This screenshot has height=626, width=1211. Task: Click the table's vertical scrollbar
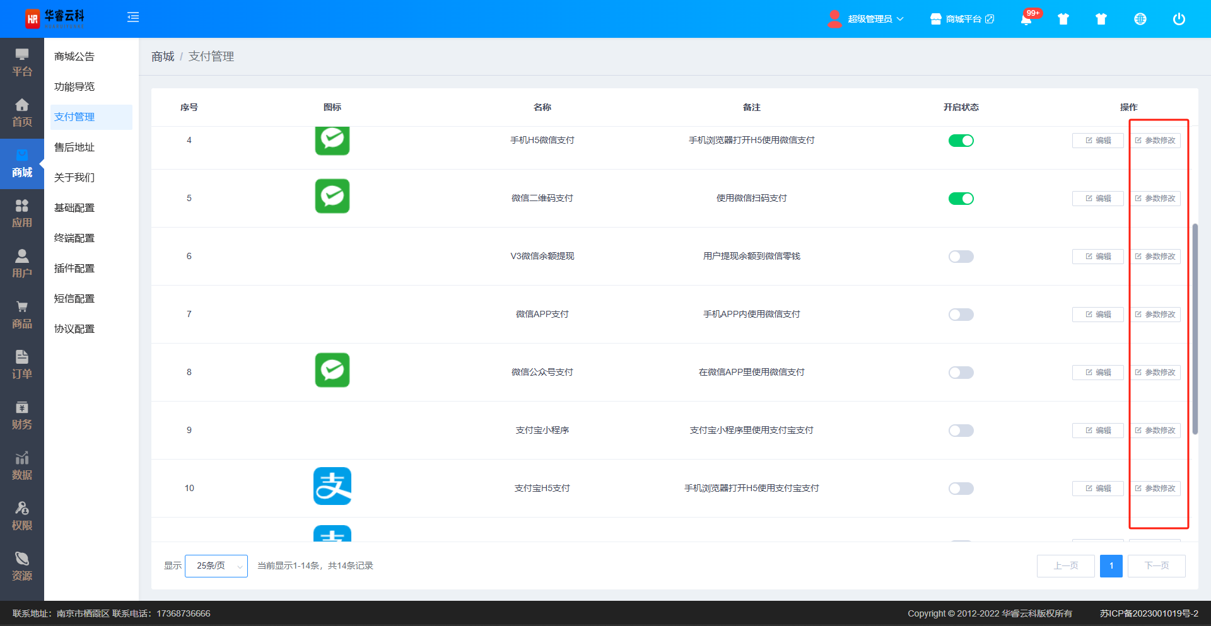[1195, 328]
